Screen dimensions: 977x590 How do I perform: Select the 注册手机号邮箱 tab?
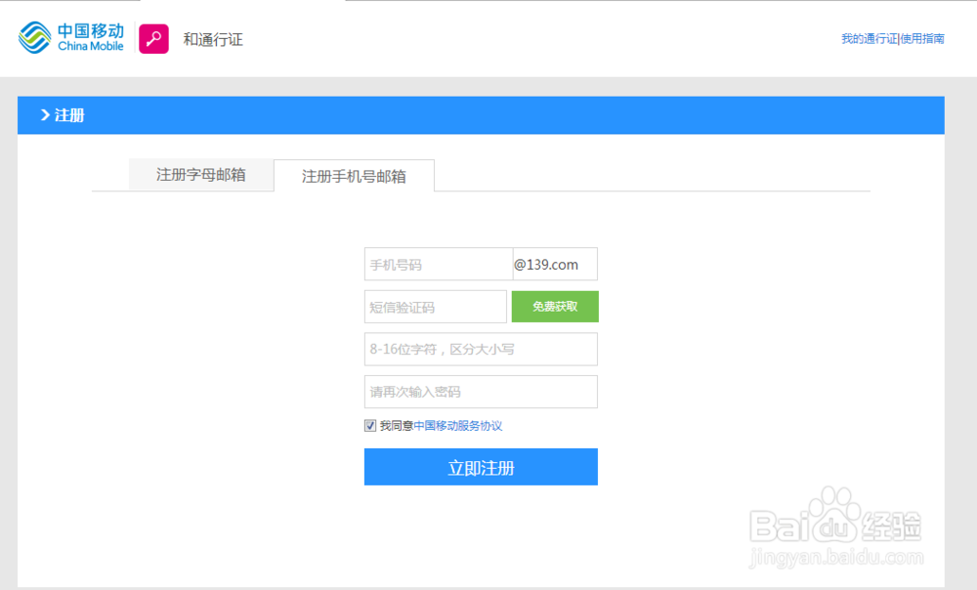click(354, 176)
